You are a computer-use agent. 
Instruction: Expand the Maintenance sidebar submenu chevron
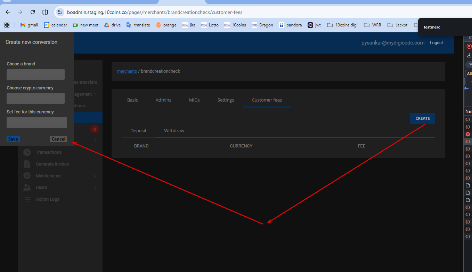click(95, 176)
